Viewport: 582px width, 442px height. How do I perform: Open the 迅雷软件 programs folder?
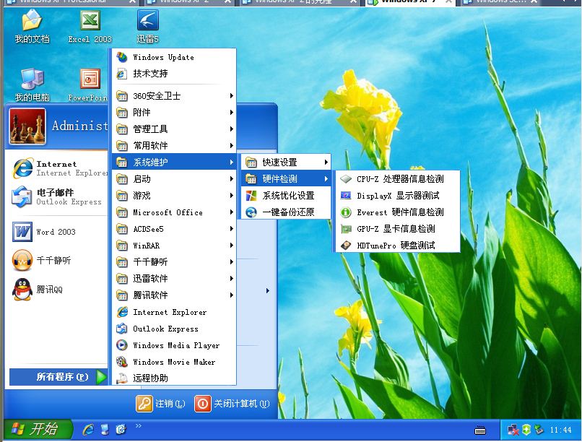click(174, 278)
